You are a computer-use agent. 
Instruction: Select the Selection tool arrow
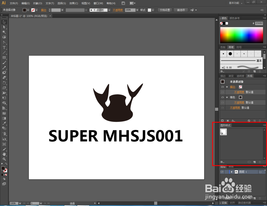tap(4, 22)
